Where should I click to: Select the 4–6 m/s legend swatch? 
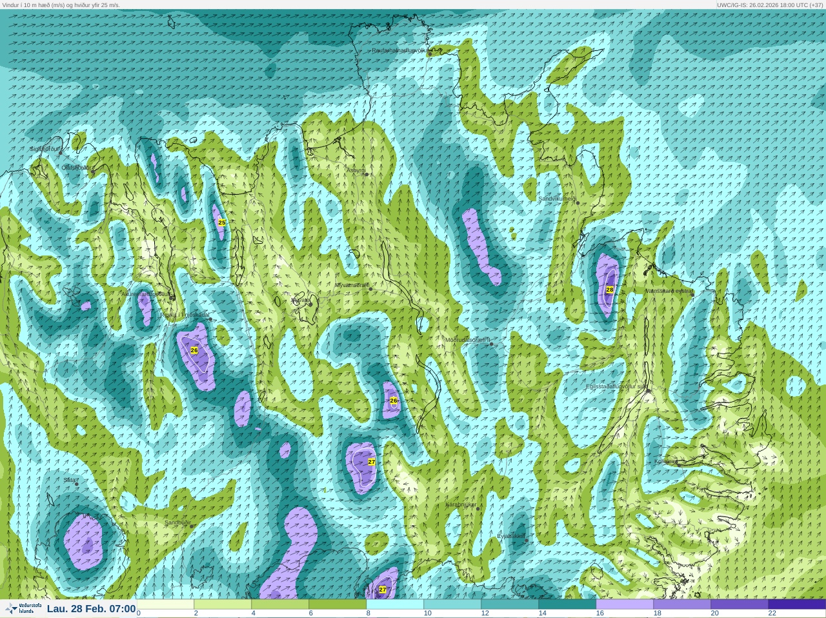tap(280, 604)
